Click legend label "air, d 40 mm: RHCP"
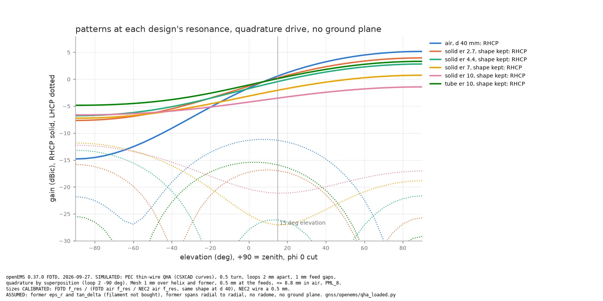The height and width of the screenshot is (301, 603). coord(472,43)
